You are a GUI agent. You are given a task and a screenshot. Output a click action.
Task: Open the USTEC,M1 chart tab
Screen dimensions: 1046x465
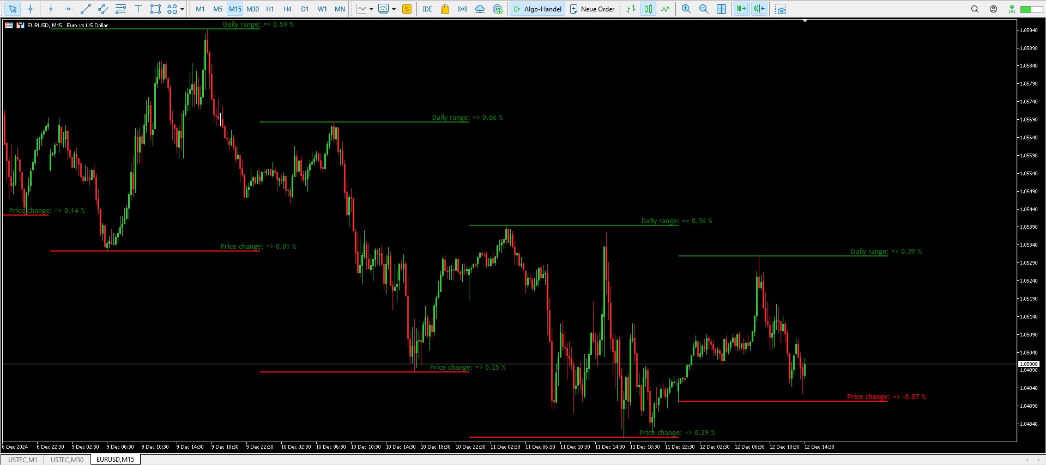point(23,460)
